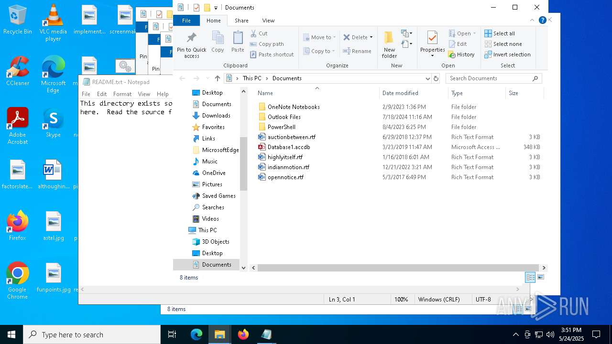Open file History from ribbon
The width and height of the screenshot is (612, 344).
click(461, 54)
